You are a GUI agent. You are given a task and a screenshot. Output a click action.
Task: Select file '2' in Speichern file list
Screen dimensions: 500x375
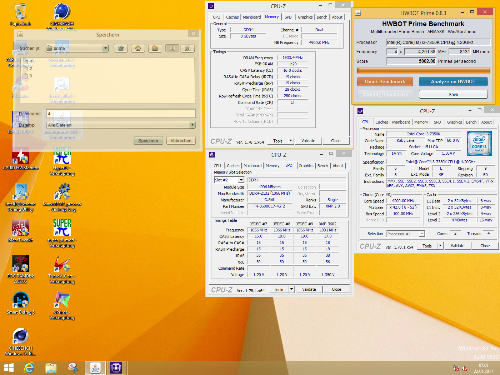[x=28, y=69]
